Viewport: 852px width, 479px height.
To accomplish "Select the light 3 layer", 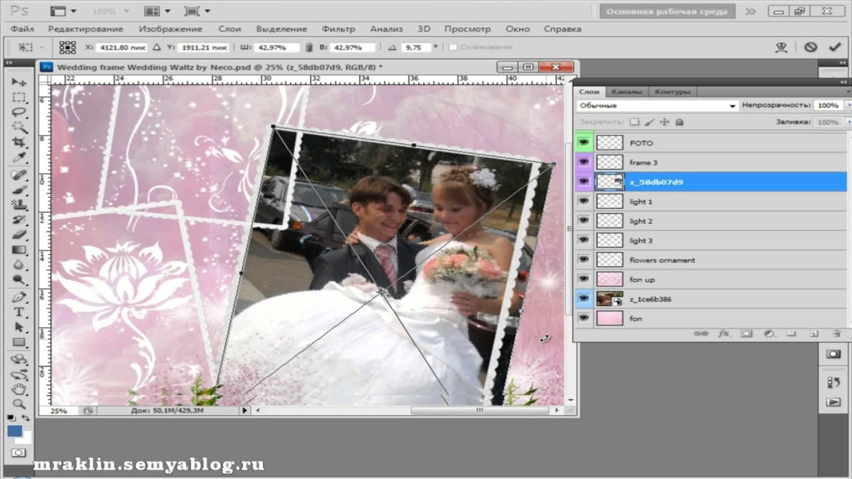I will coord(713,240).
